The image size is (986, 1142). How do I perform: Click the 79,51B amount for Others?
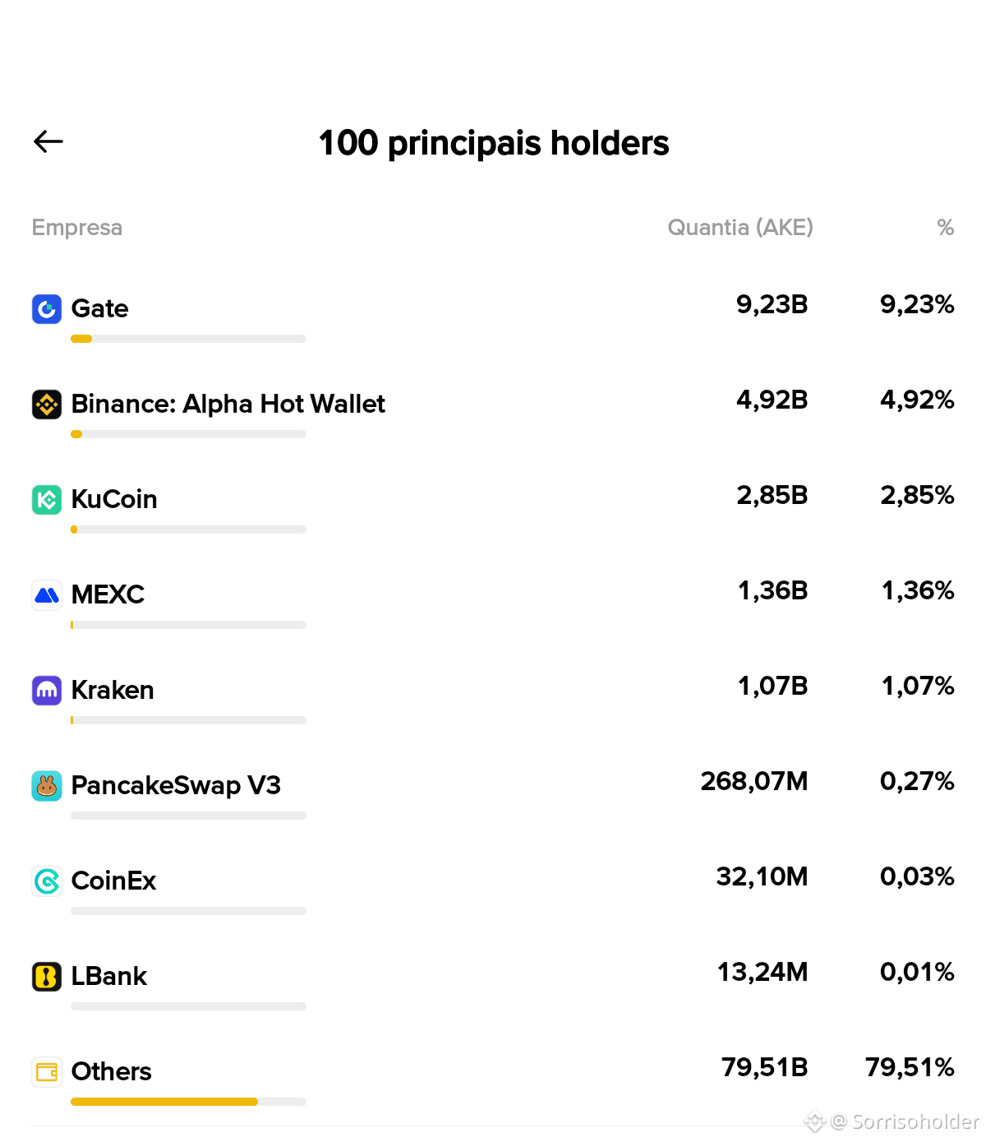(x=765, y=1067)
